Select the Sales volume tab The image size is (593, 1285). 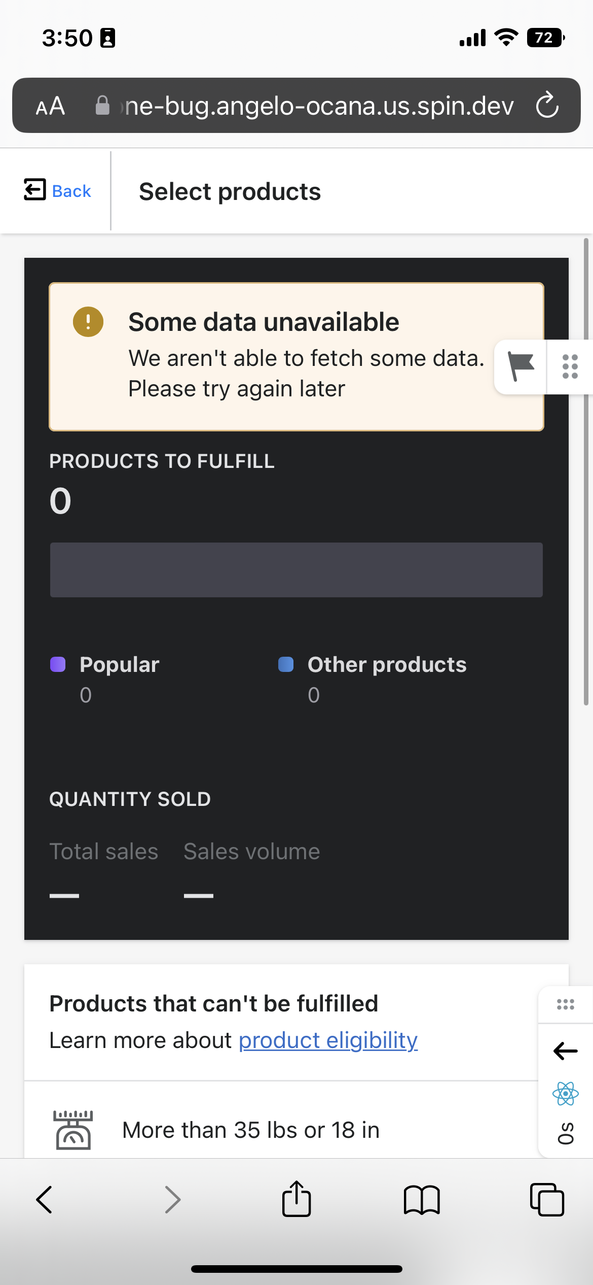(251, 852)
